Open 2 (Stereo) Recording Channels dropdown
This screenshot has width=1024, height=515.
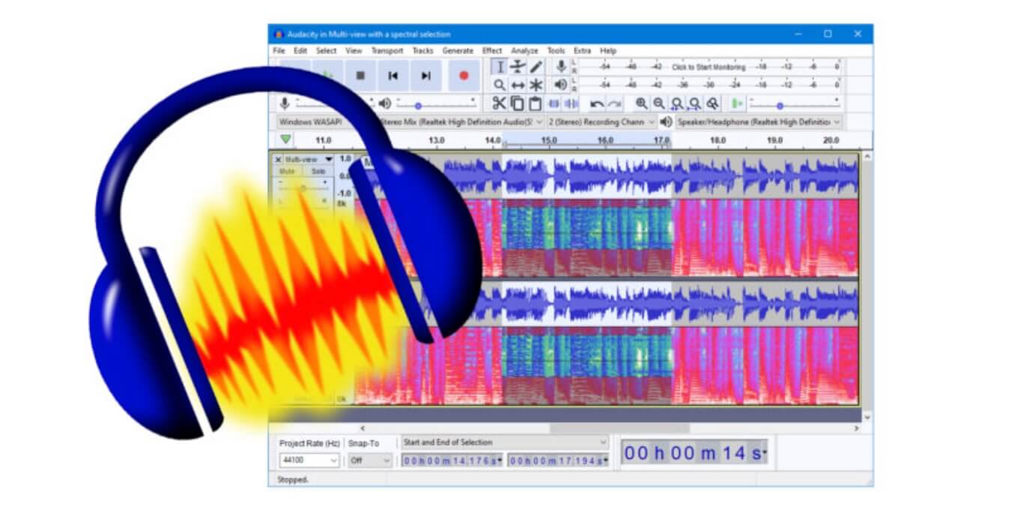(602, 121)
